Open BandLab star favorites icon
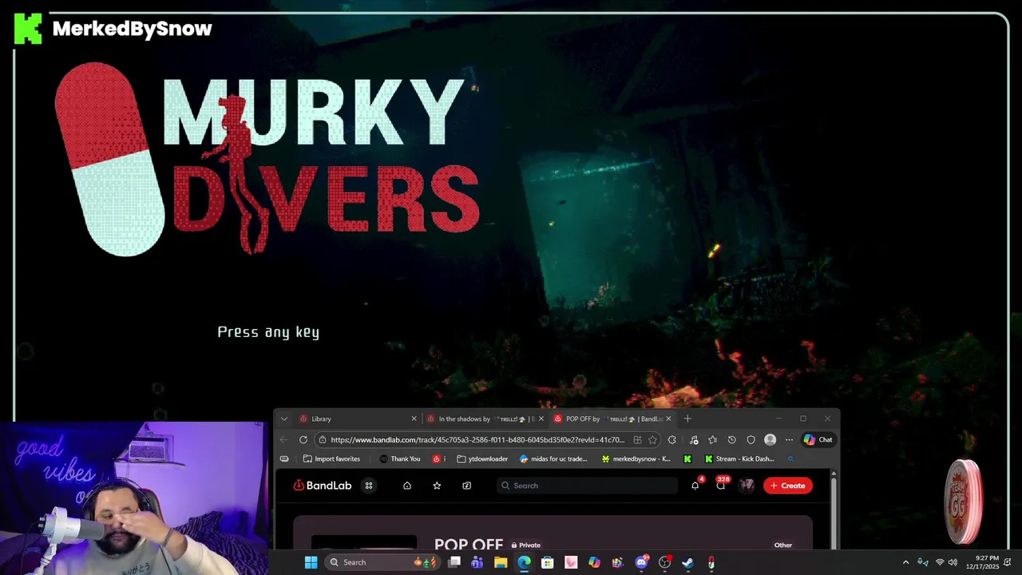 [x=437, y=486]
